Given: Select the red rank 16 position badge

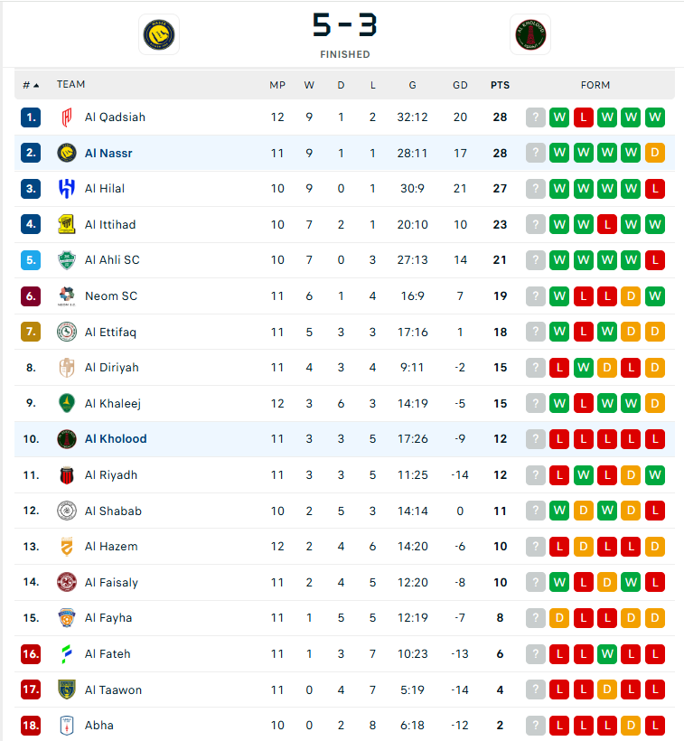Looking at the screenshot, I should [x=31, y=654].
